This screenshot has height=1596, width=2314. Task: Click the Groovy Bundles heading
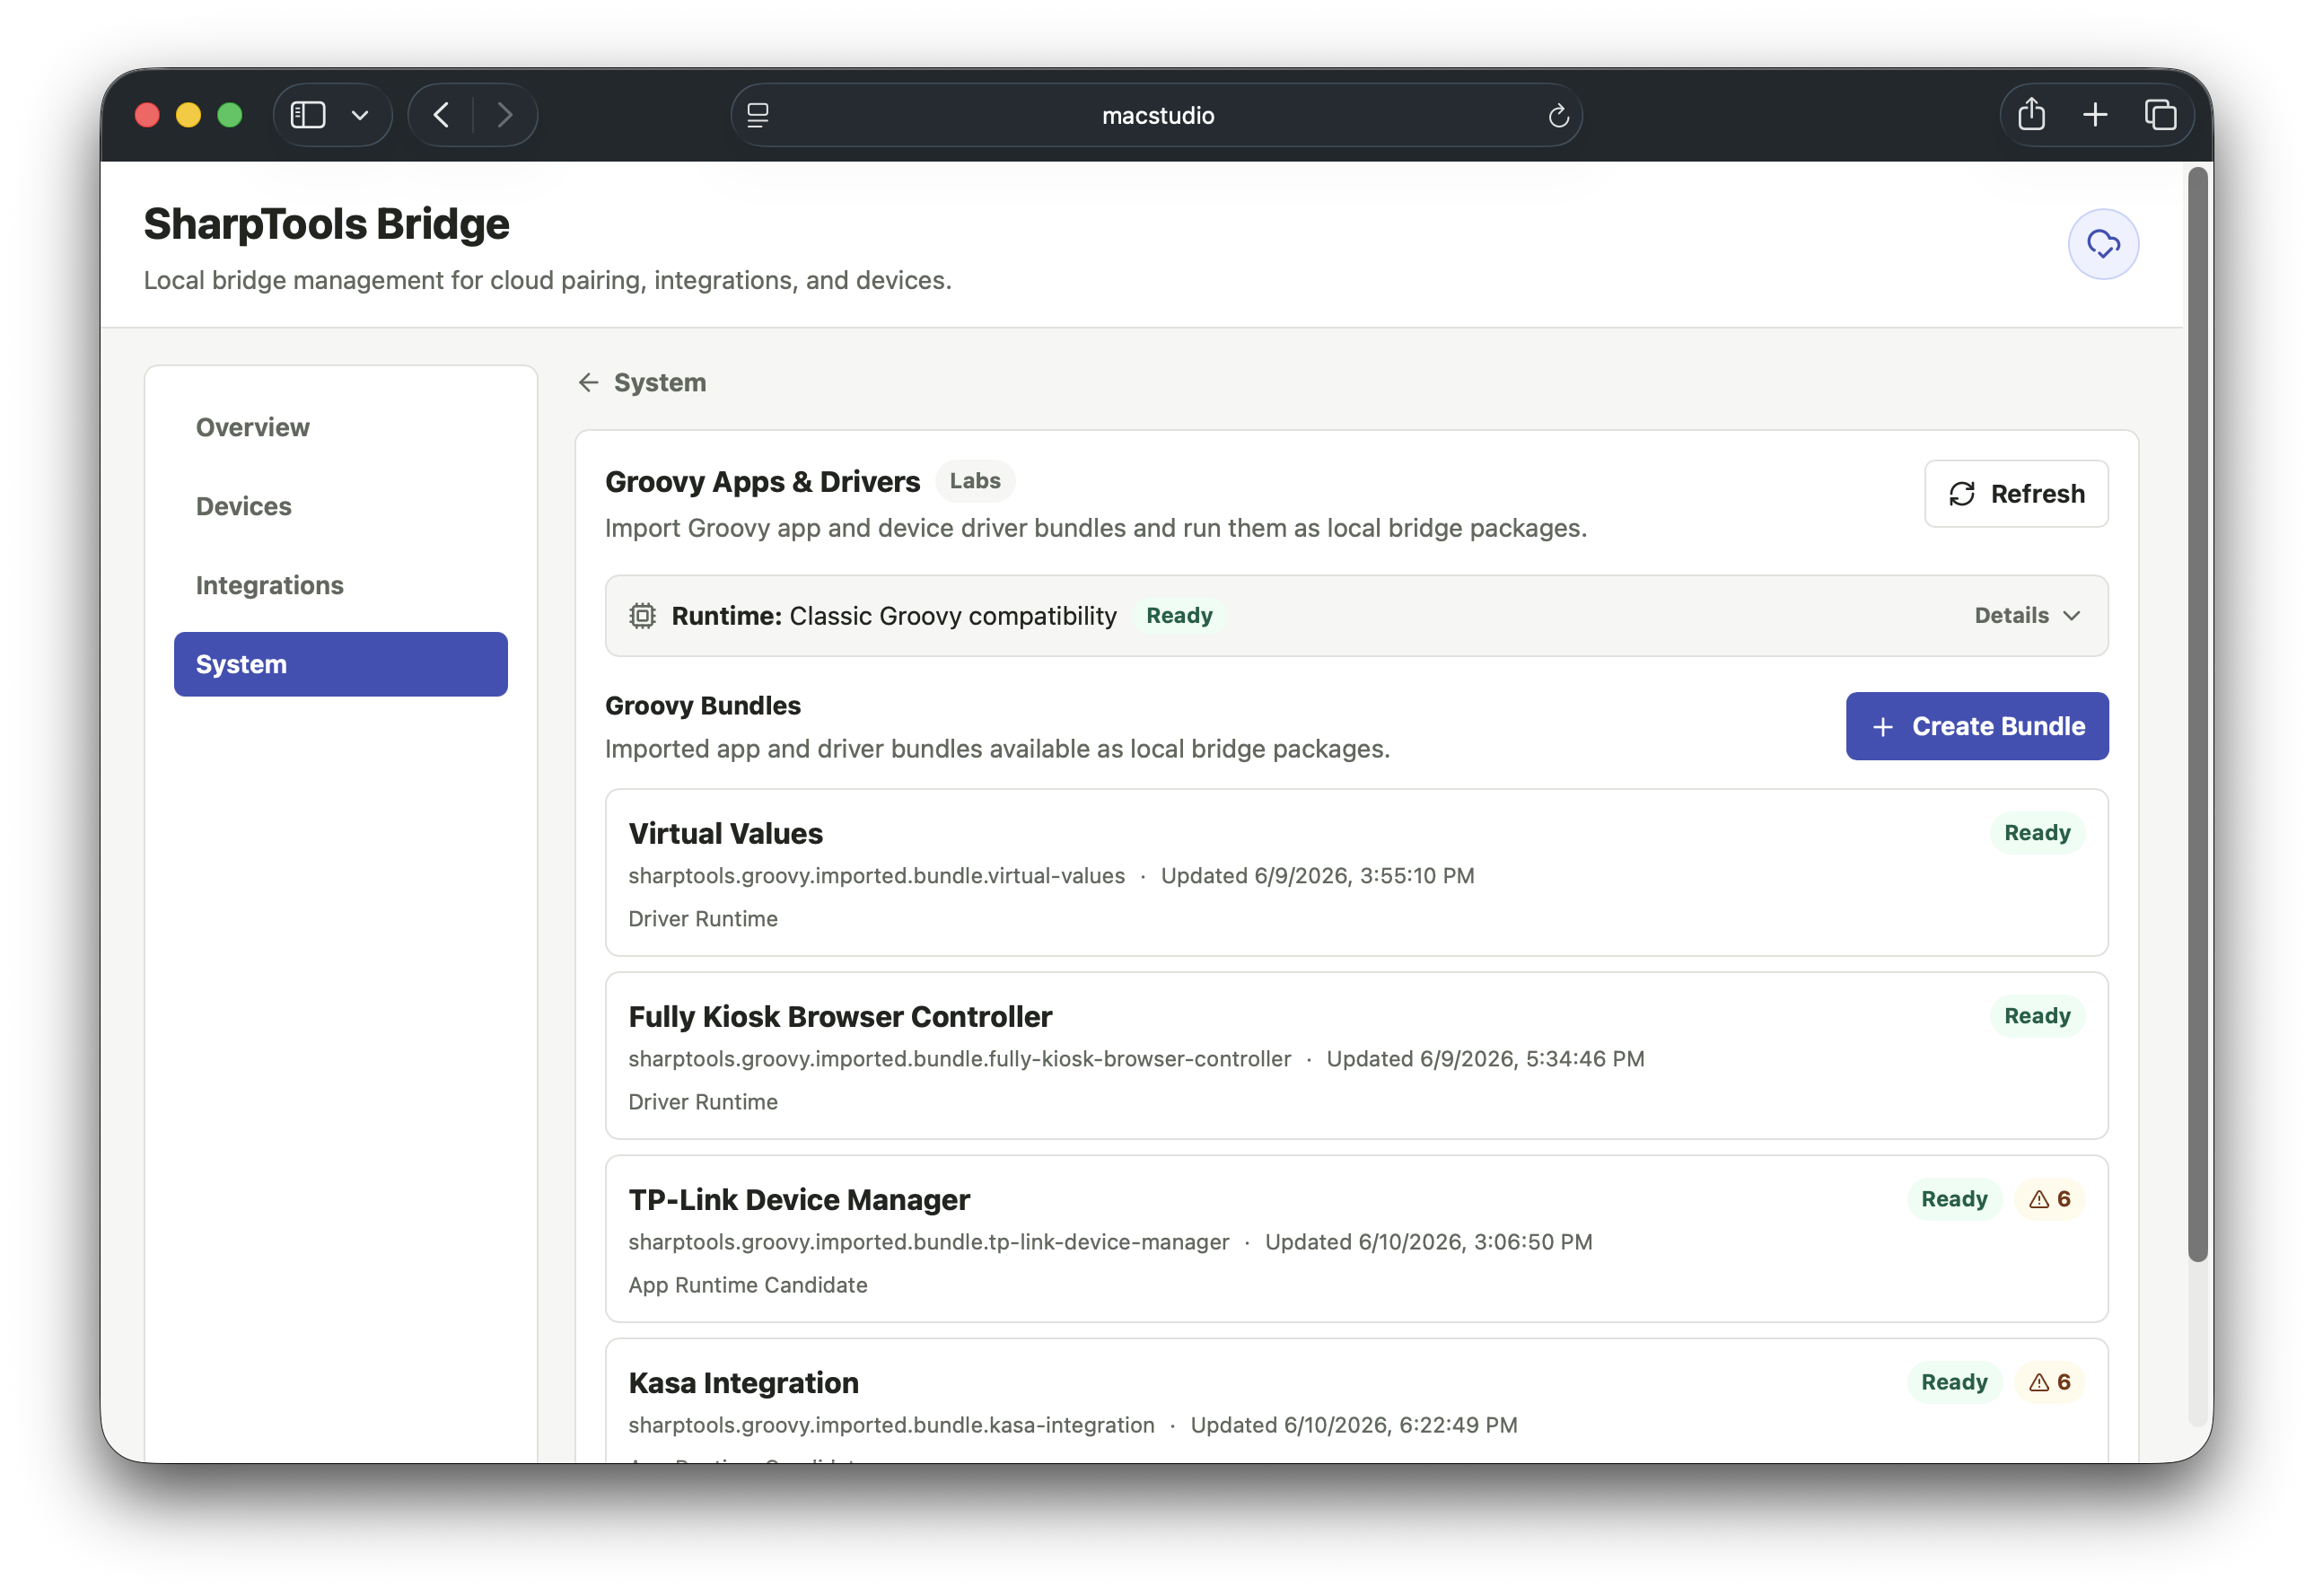[x=702, y=706]
